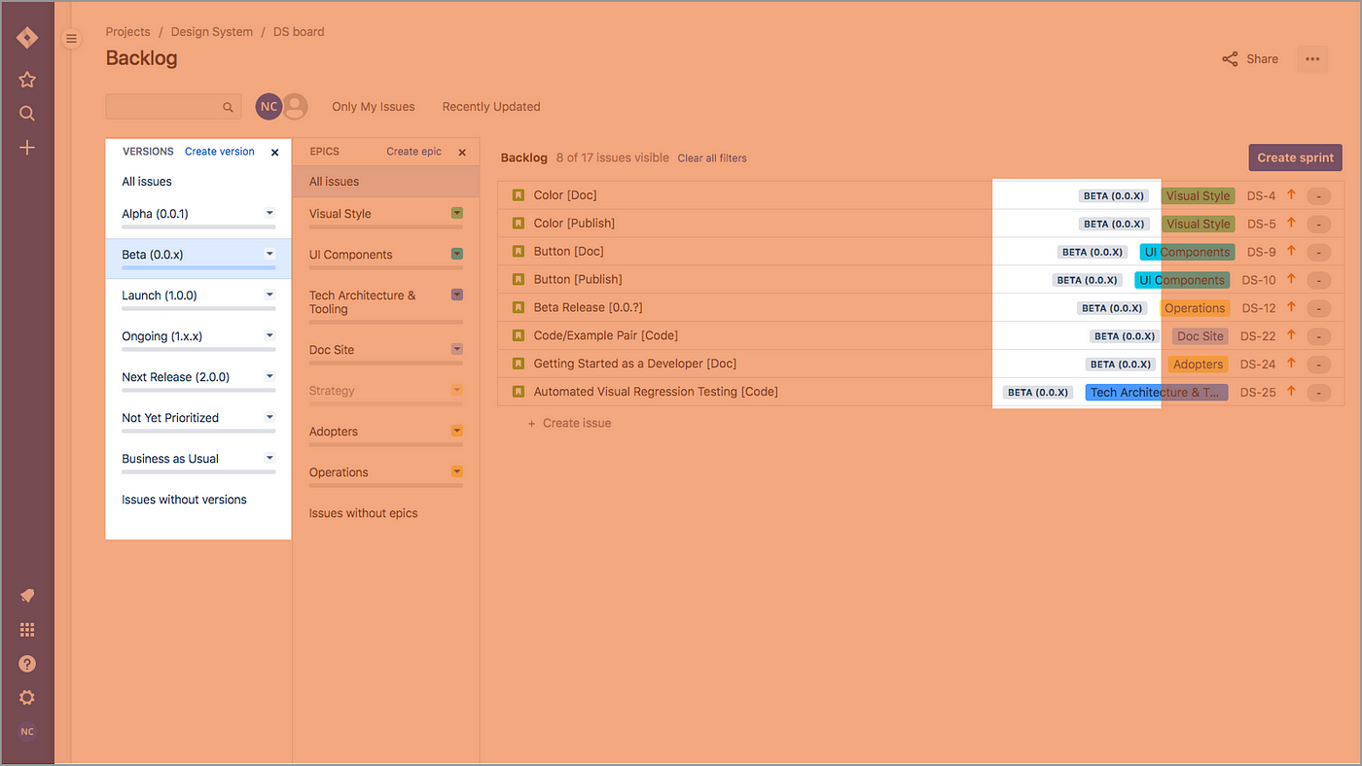Click Adopters epic tag on DS-24
Image resolution: width=1362 pixels, height=766 pixels.
click(x=1198, y=365)
